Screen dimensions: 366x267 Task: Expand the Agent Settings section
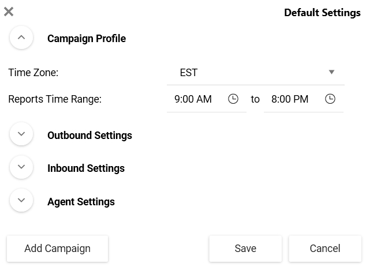pos(21,200)
